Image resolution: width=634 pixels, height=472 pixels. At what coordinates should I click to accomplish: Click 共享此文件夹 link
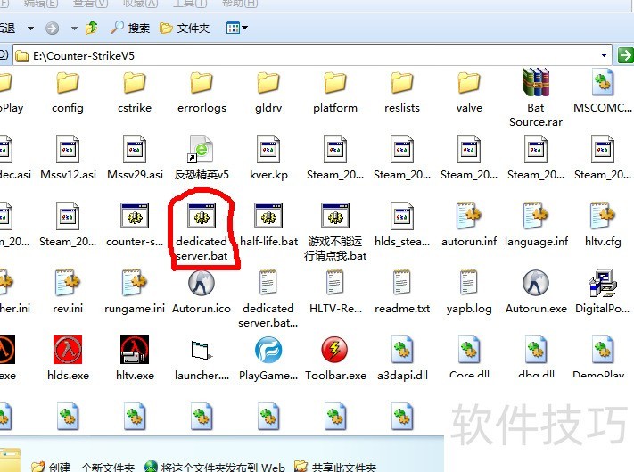(335, 467)
